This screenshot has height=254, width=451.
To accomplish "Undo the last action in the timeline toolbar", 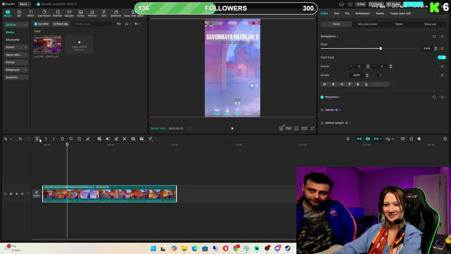I will 20,139.
